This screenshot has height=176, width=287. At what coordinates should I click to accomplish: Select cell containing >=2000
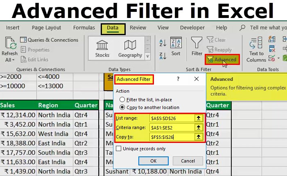pos(18,77)
